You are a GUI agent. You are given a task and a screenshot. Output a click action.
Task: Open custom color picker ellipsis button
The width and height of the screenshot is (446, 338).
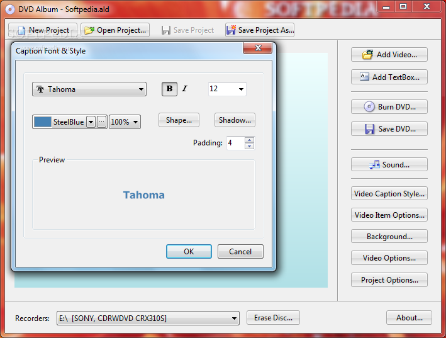[x=101, y=122]
